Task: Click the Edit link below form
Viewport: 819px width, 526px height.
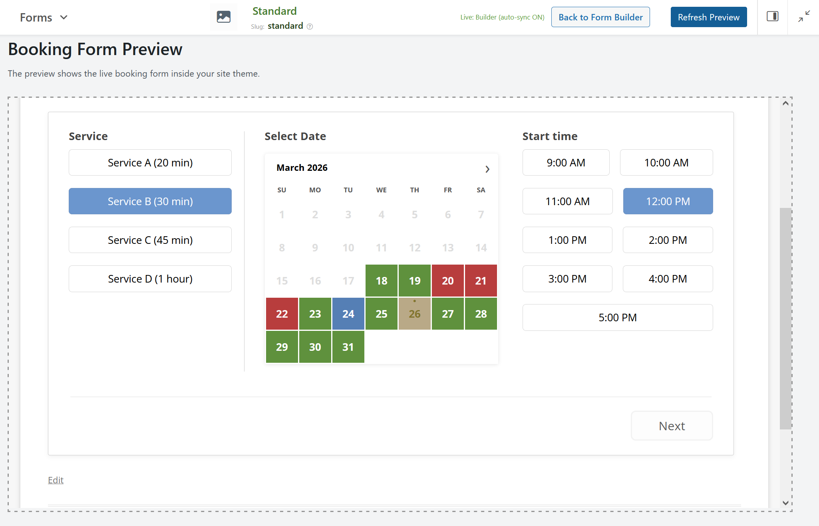Action: coord(56,480)
